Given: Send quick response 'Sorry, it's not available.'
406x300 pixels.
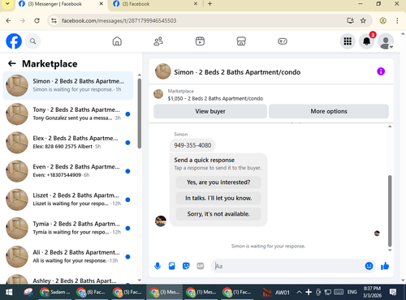Looking at the screenshot, I should point(218,214).
